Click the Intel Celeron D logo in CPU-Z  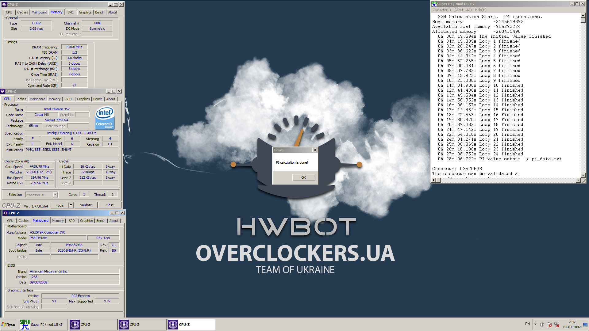coord(105,118)
